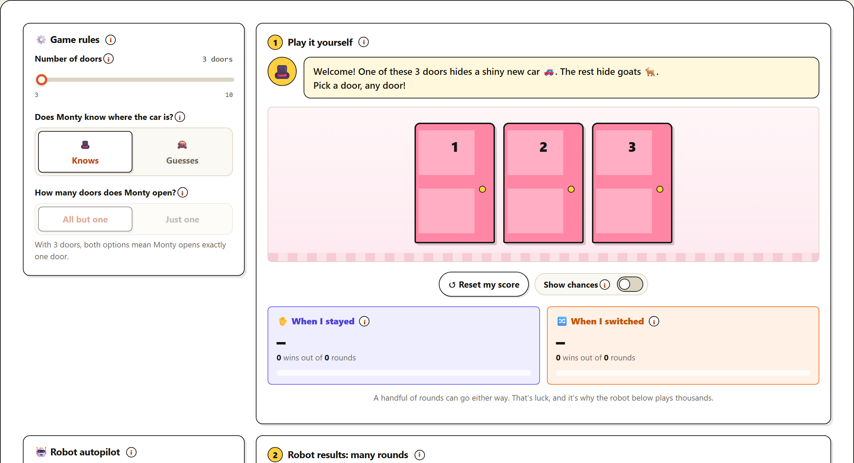Click the Robot results: many rounds heading

point(348,455)
